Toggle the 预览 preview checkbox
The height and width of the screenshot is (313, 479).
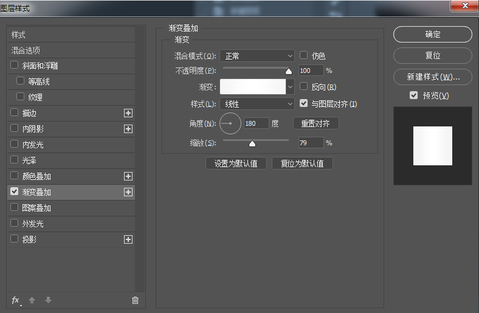pyautogui.click(x=413, y=95)
